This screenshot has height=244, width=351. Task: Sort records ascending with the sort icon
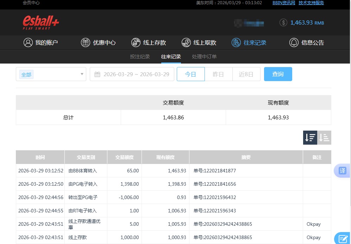pyautogui.click(x=324, y=138)
